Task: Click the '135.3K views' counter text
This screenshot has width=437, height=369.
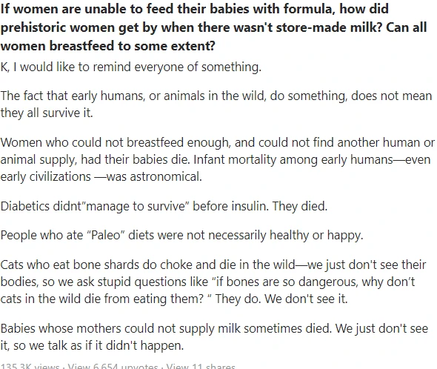Action: click(30, 366)
